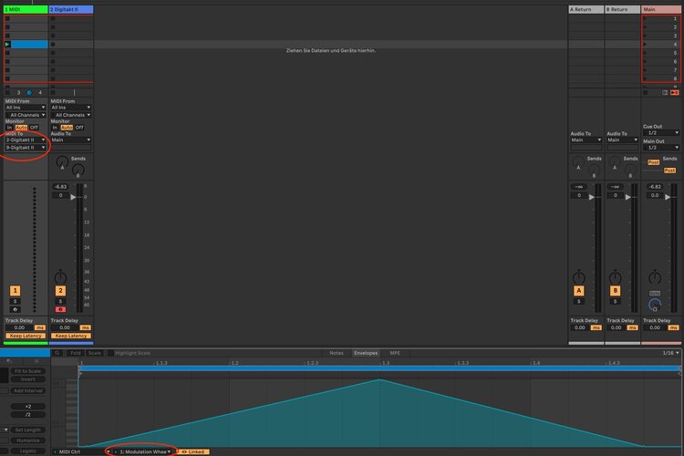This screenshot has height=456, width=684.
Task: Click the Digitakt II volume fader handle
Action: tap(73, 197)
